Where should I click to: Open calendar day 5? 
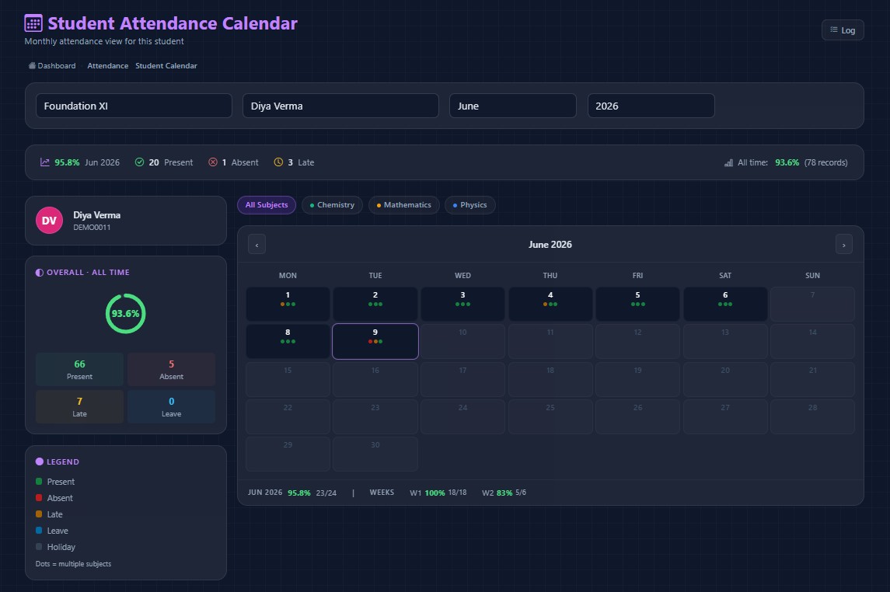[x=637, y=304]
